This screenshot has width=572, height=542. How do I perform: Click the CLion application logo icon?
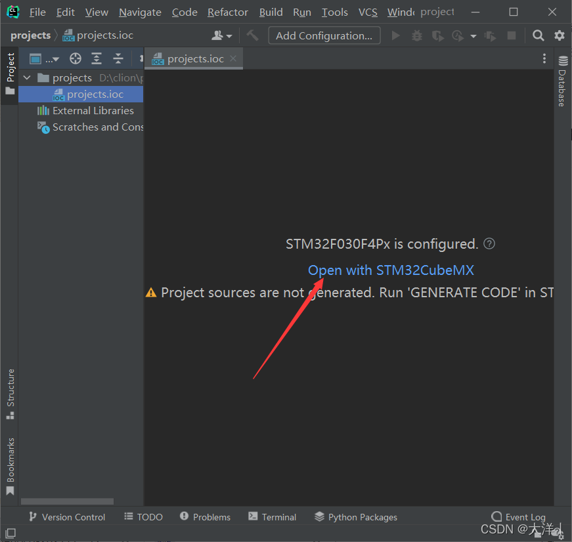pos(13,12)
